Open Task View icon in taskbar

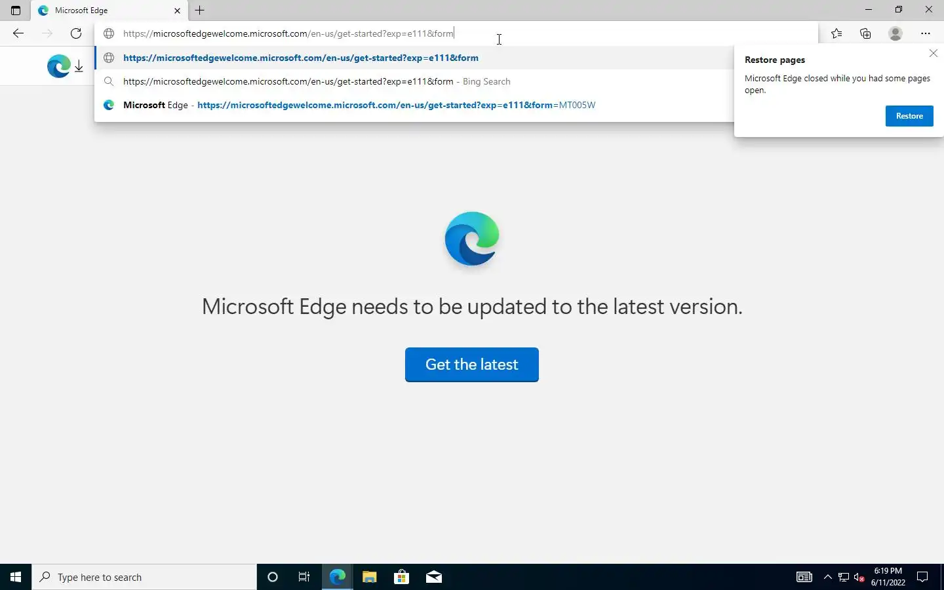tap(304, 577)
